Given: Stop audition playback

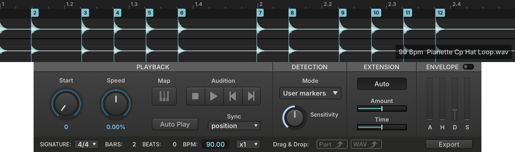Looking at the screenshot, I should click(x=195, y=96).
